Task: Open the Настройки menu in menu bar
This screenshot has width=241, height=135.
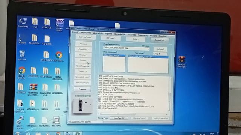Action: (120, 34)
